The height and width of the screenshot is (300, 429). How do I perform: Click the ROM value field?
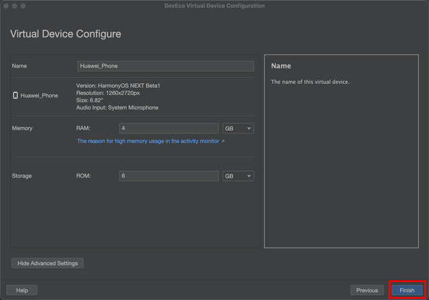point(169,176)
